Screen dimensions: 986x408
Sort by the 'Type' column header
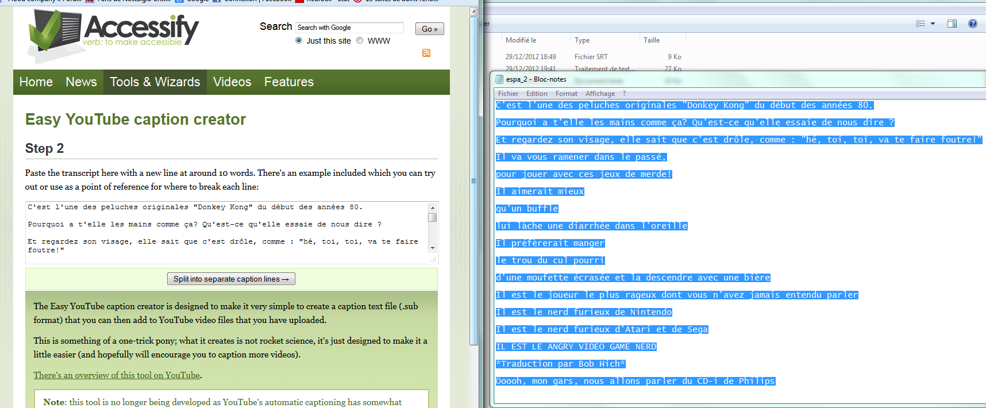coord(582,40)
